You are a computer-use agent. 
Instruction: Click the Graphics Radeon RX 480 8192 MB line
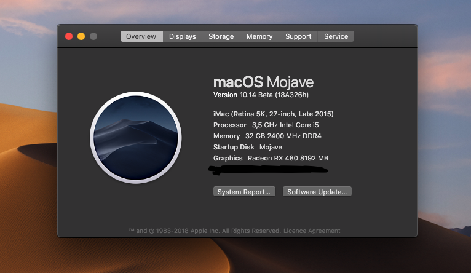pos(271,158)
